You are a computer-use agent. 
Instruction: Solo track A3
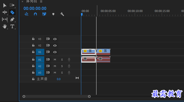point(62,73)
